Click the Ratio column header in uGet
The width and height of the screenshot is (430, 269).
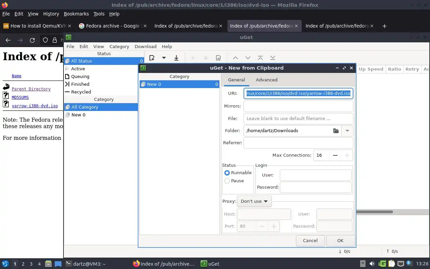394,69
